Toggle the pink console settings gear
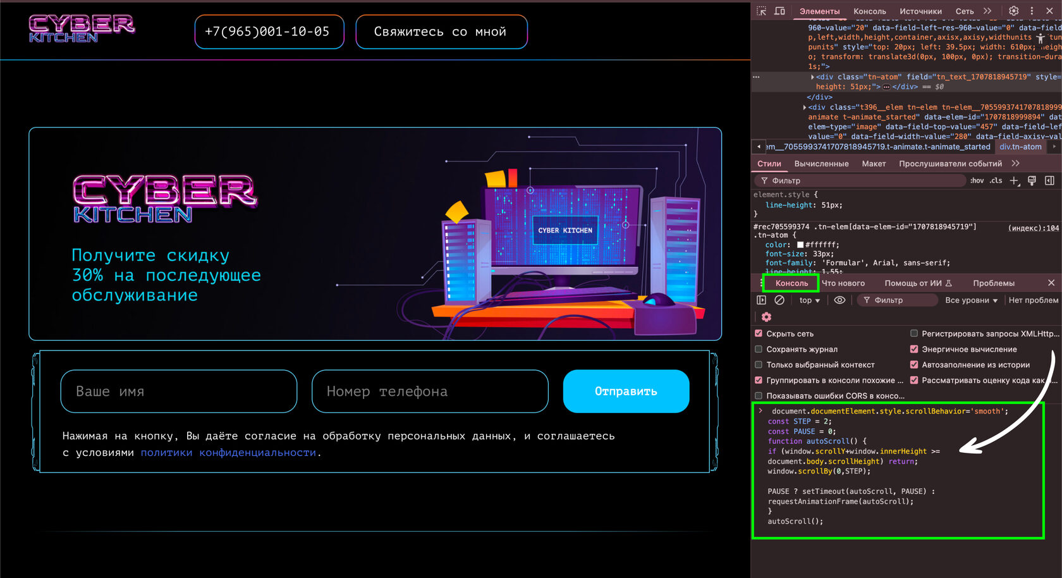Viewport: 1062px width, 578px height. 766,317
